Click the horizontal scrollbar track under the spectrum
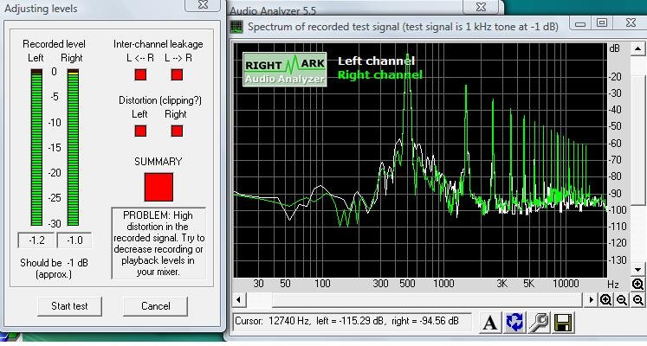 click(x=415, y=300)
